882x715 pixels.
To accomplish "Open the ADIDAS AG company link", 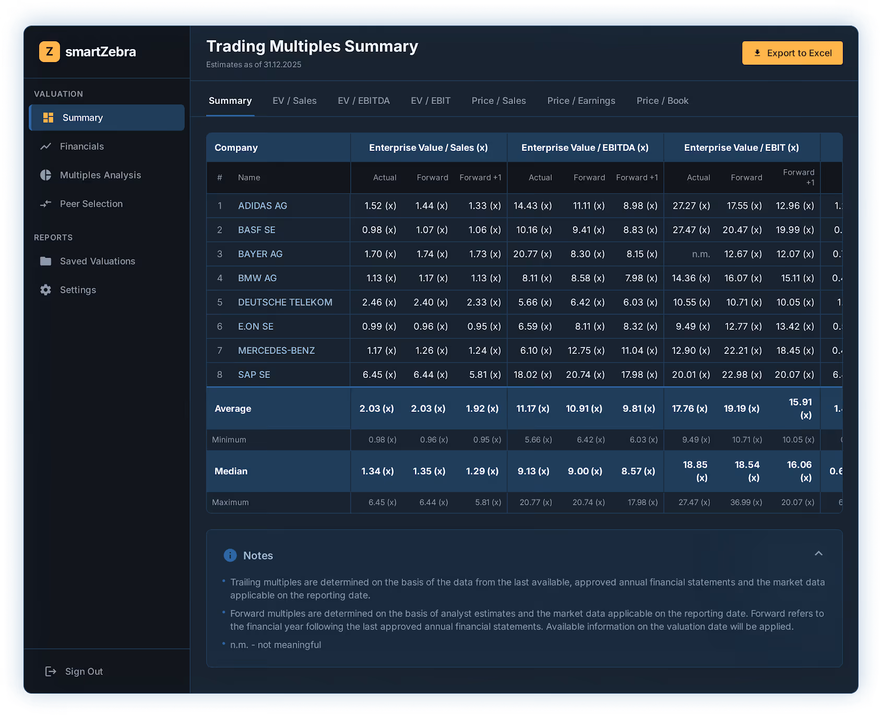I will (x=263, y=206).
